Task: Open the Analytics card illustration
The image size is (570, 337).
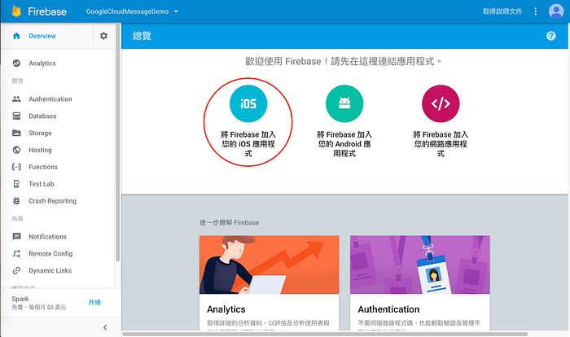Action: point(269,265)
